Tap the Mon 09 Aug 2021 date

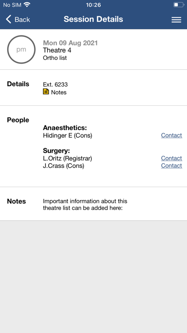pos(70,43)
